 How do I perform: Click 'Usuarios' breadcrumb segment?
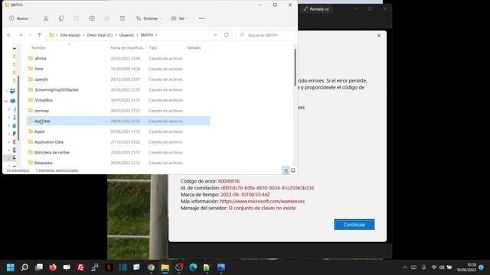[126, 35]
